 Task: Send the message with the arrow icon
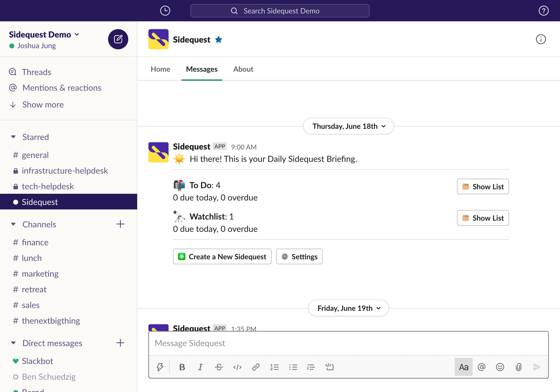click(537, 367)
